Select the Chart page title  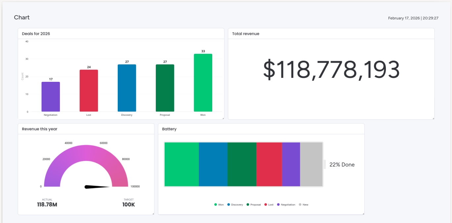click(21, 17)
